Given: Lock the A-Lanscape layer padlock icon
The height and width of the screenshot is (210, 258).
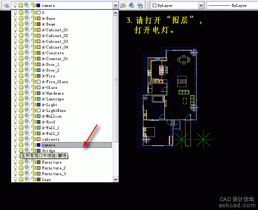Looking at the screenshot, I should click(34, 99).
